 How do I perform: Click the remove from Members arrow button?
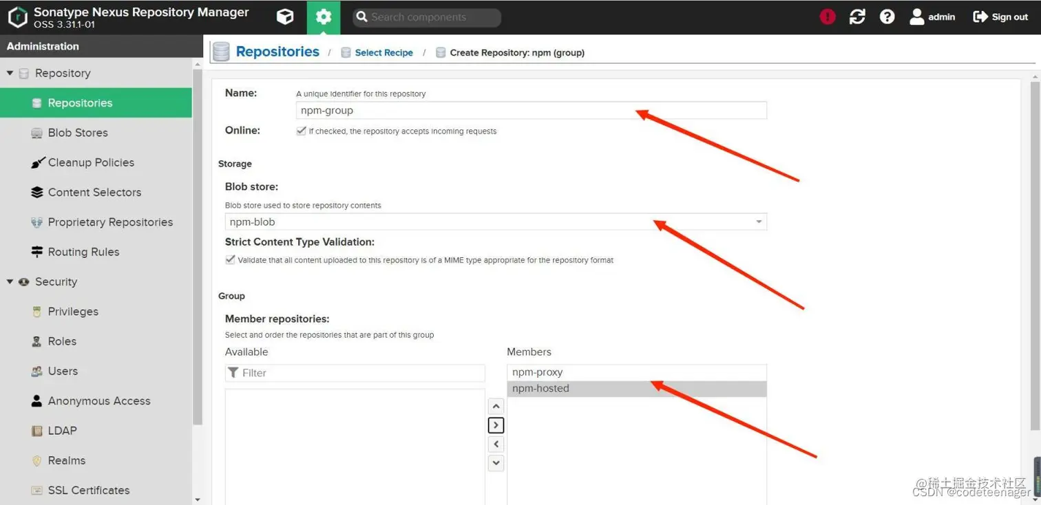coord(496,444)
